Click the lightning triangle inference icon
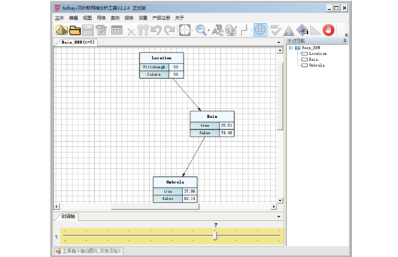This screenshot has width=398, height=257. click(289, 30)
